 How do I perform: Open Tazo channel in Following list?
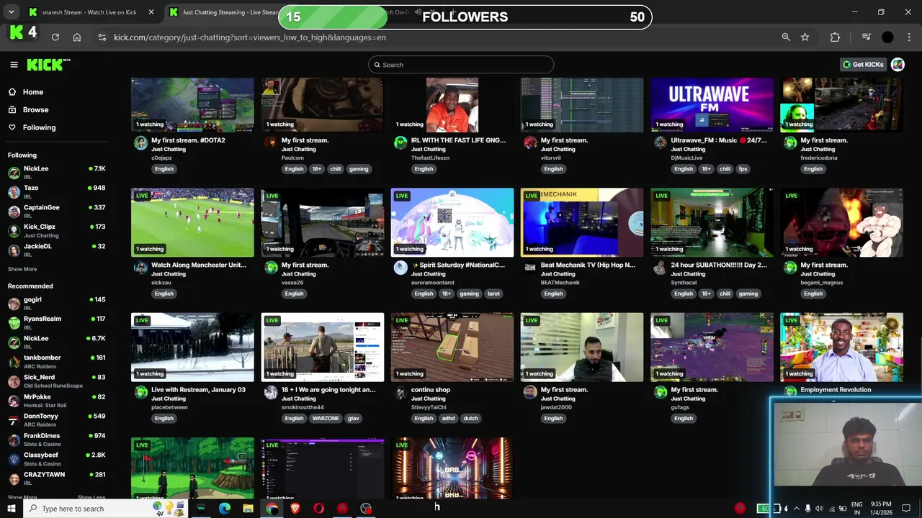click(56, 191)
